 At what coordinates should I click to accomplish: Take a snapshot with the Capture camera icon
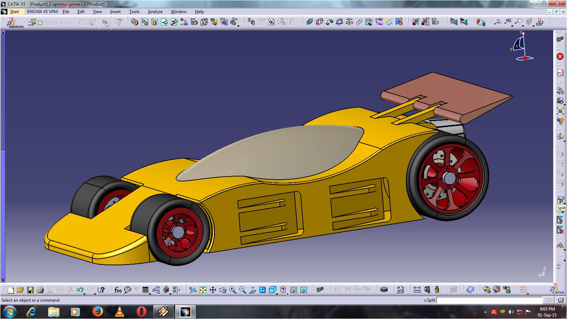tap(384, 290)
